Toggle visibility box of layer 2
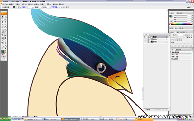 (x=145, y=42)
